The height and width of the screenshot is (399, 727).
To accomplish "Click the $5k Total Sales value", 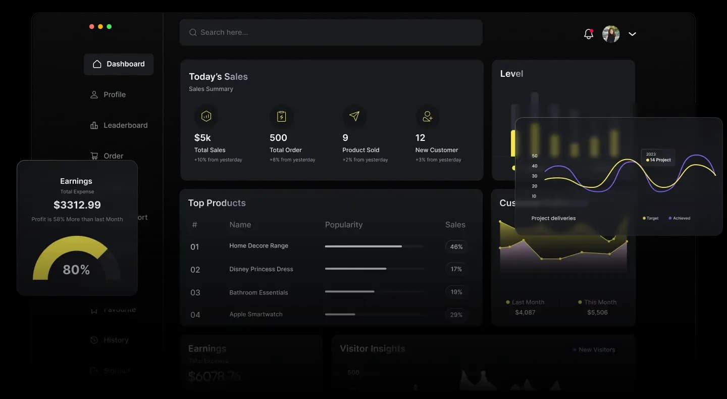I will coord(202,137).
